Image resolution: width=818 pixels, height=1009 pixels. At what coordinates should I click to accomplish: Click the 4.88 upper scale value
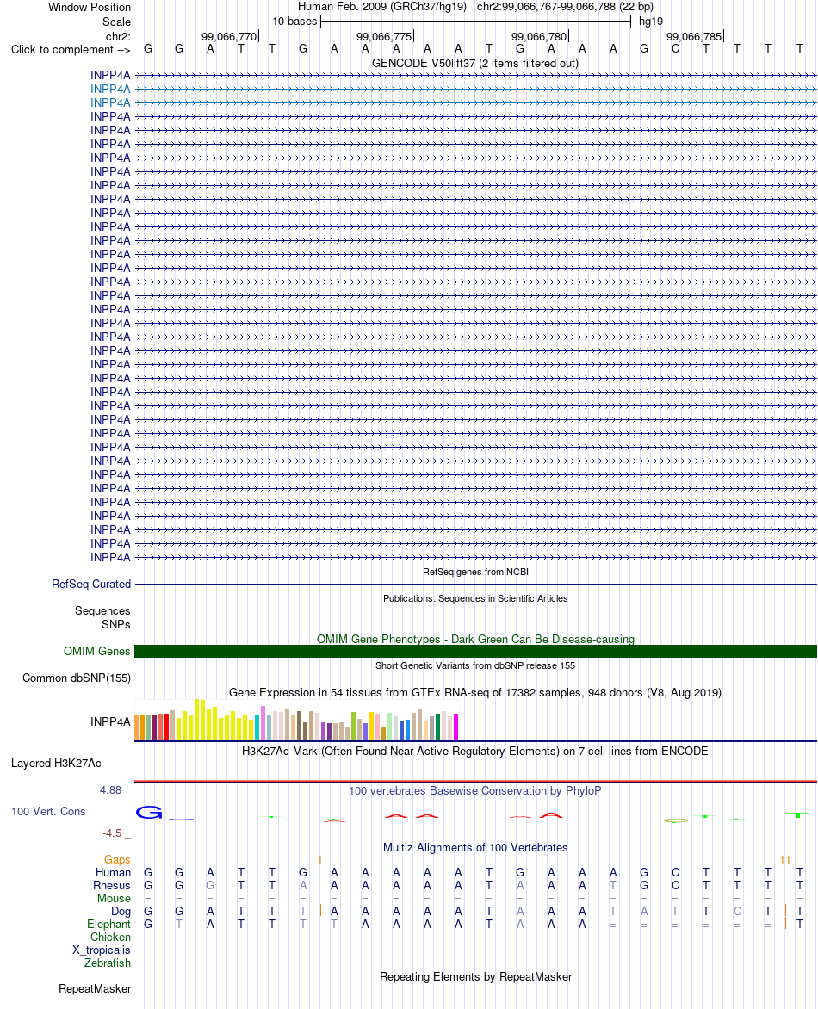pyautogui.click(x=111, y=789)
